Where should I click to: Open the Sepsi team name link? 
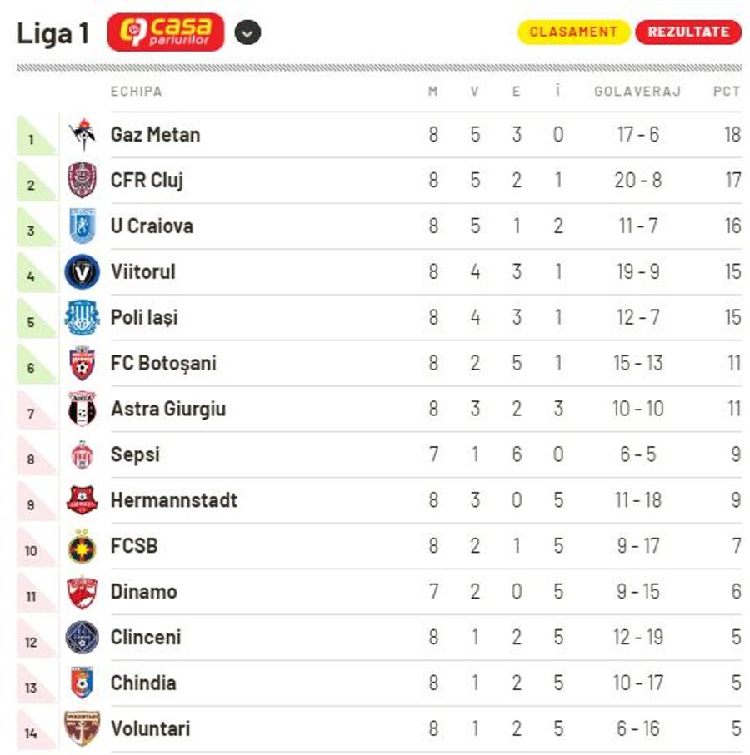pyautogui.click(x=136, y=454)
